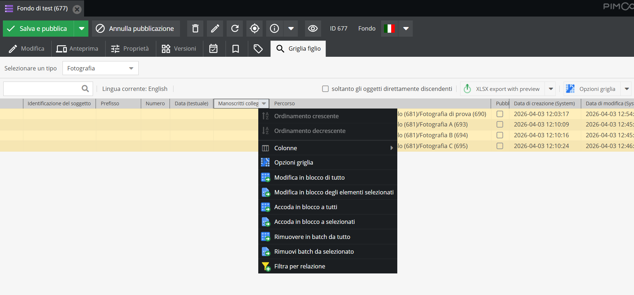
Task: Click XLSX export with preview button
Action: coord(503,89)
